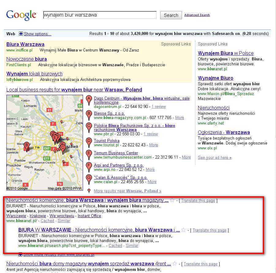Open Arpi and Partners listing
This screenshot has height=273, width=276.
[x=119, y=165]
